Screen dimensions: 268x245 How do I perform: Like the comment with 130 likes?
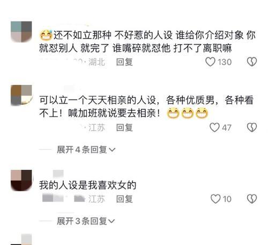point(210,62)
